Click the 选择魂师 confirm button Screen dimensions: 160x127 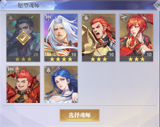[x=80, y=115]
